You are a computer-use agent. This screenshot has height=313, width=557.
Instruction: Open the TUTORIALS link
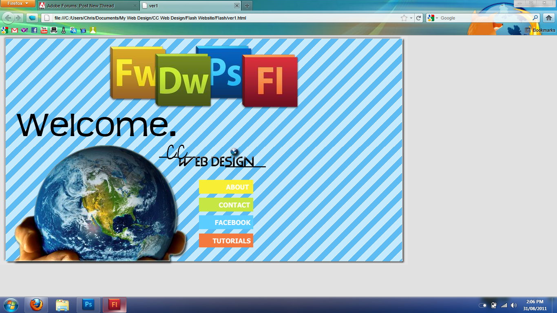[x=226, y=240]
